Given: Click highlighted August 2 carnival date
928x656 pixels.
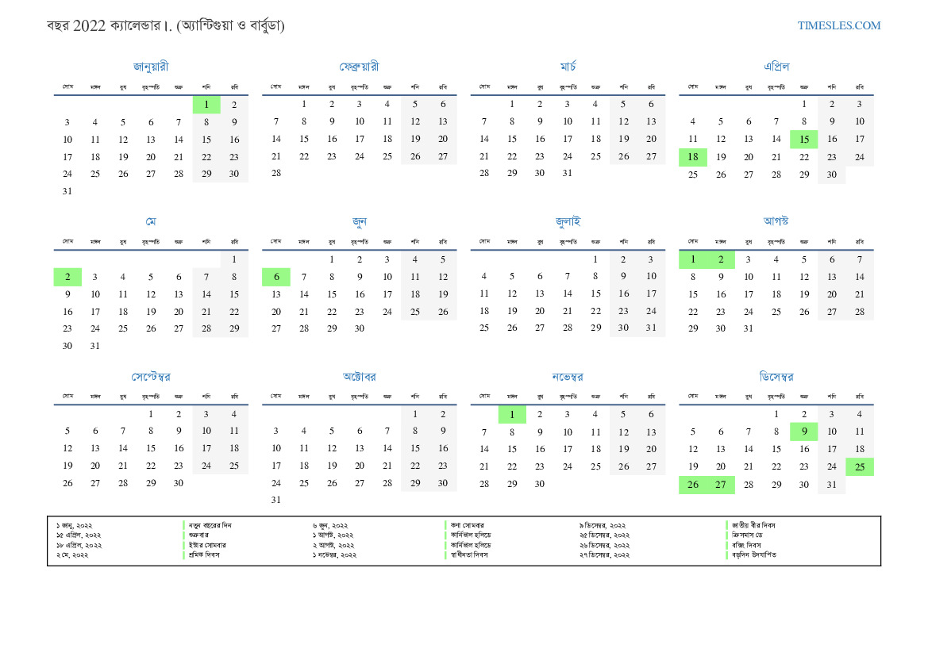Looking at the screenshot, I should tap(721, 259).
